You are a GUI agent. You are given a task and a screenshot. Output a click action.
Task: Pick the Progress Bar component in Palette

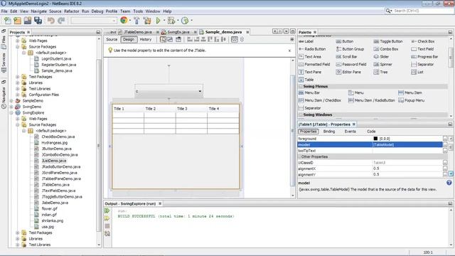425,57
